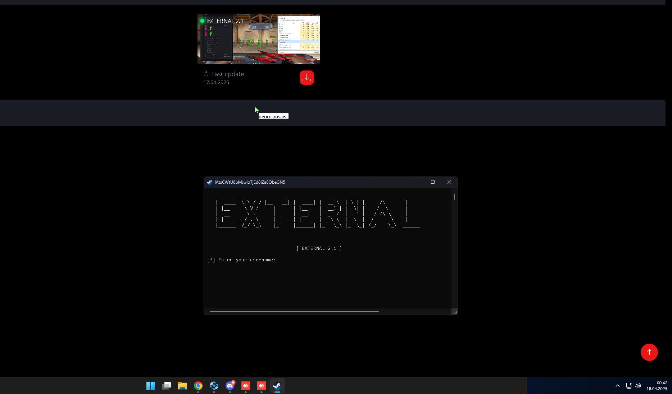Image resolution: width=672 pixels, height=394 pixels.
Task: Open Task View from the taskbar
Action: point(166,386)
